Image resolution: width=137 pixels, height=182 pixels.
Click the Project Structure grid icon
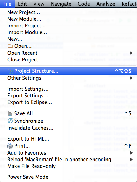click(x=10, y=71)
